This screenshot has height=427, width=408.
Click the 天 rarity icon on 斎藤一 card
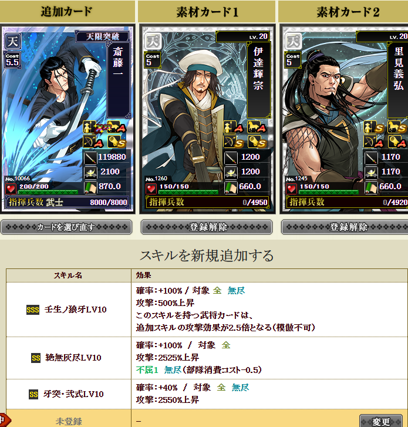pos(13,41)
